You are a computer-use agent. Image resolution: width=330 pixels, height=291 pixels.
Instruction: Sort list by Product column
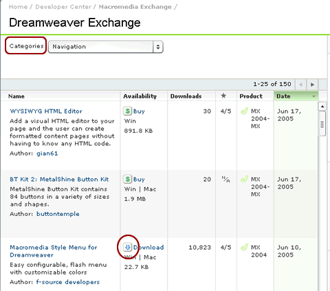pos(251,96)
